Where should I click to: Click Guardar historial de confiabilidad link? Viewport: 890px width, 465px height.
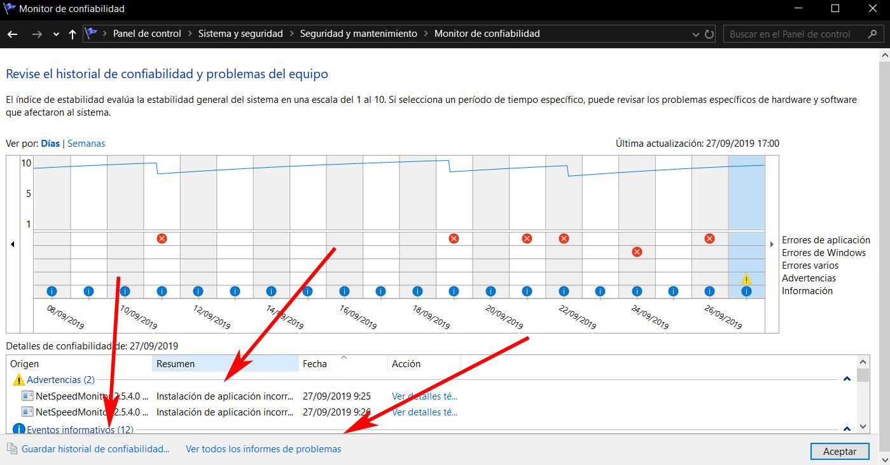coord(95,448)
